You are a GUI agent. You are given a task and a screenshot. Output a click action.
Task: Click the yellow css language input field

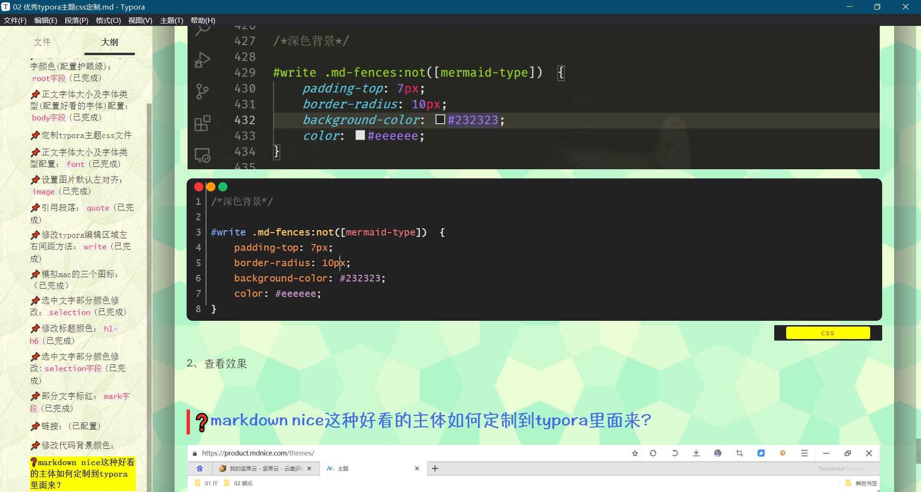(x=828, y=333)
